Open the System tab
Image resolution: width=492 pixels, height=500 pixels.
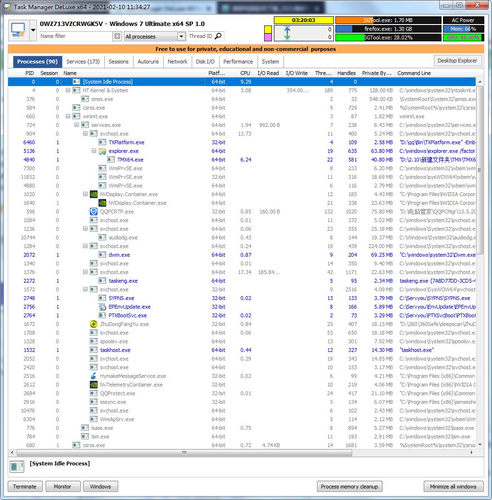[270, 62]
